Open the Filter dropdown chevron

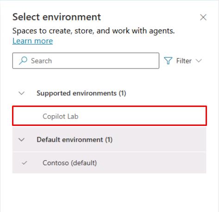(199, 61)
